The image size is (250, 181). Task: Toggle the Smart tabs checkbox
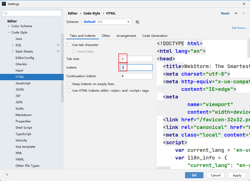[74, 51]
